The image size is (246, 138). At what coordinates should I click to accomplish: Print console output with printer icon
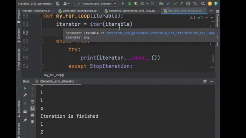(32, 115)
